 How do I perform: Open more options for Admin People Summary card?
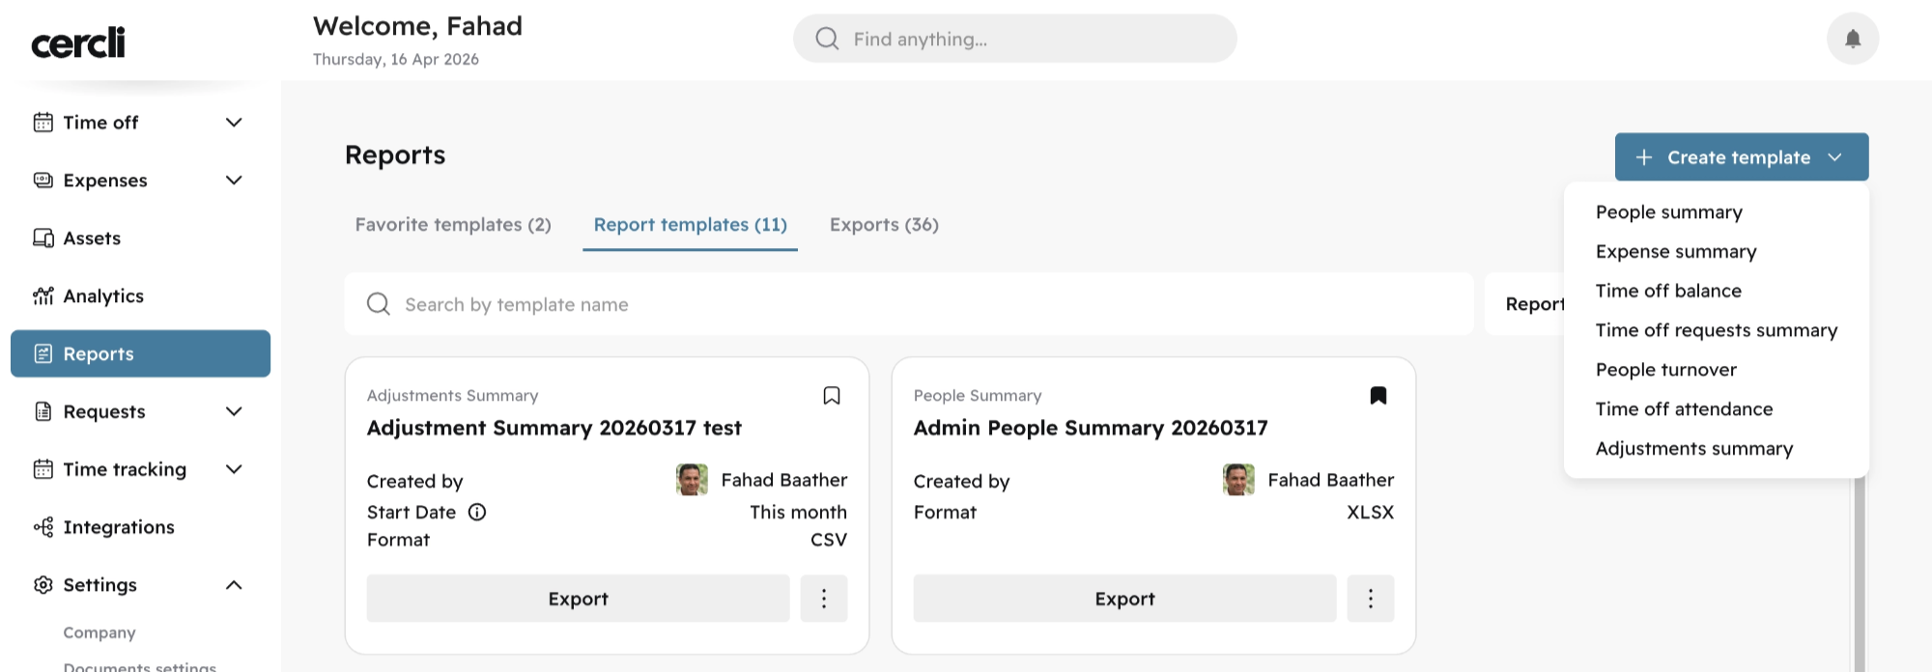point(1371,599)
